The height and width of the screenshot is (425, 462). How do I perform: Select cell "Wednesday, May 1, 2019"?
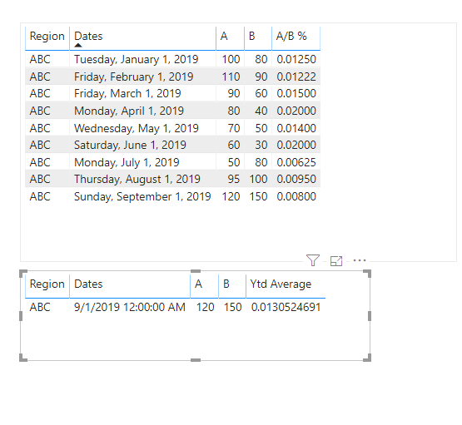click(x=137, y=128)
